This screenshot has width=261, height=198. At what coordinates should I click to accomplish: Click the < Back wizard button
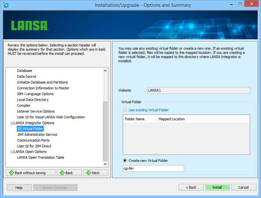(191, 187)
